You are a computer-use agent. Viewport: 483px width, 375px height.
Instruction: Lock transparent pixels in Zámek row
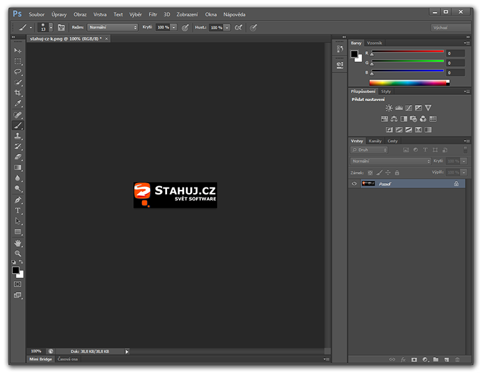point(370,172)
